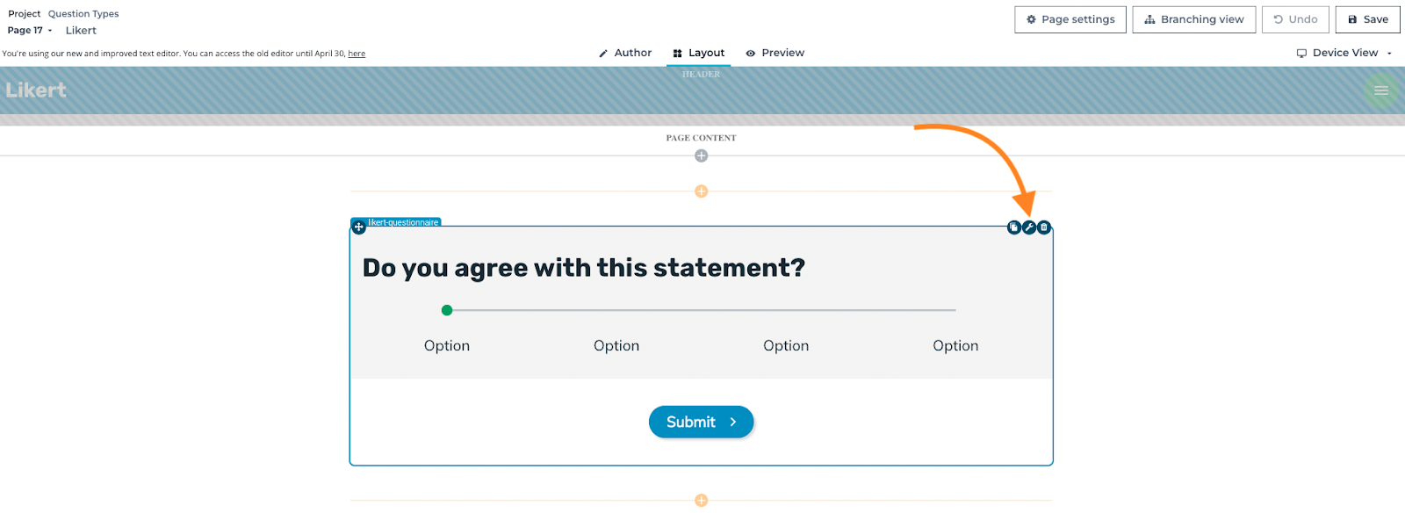Click the move handle on the likert-questionnaire block
Screen dimensions: 1405x513
358,228
